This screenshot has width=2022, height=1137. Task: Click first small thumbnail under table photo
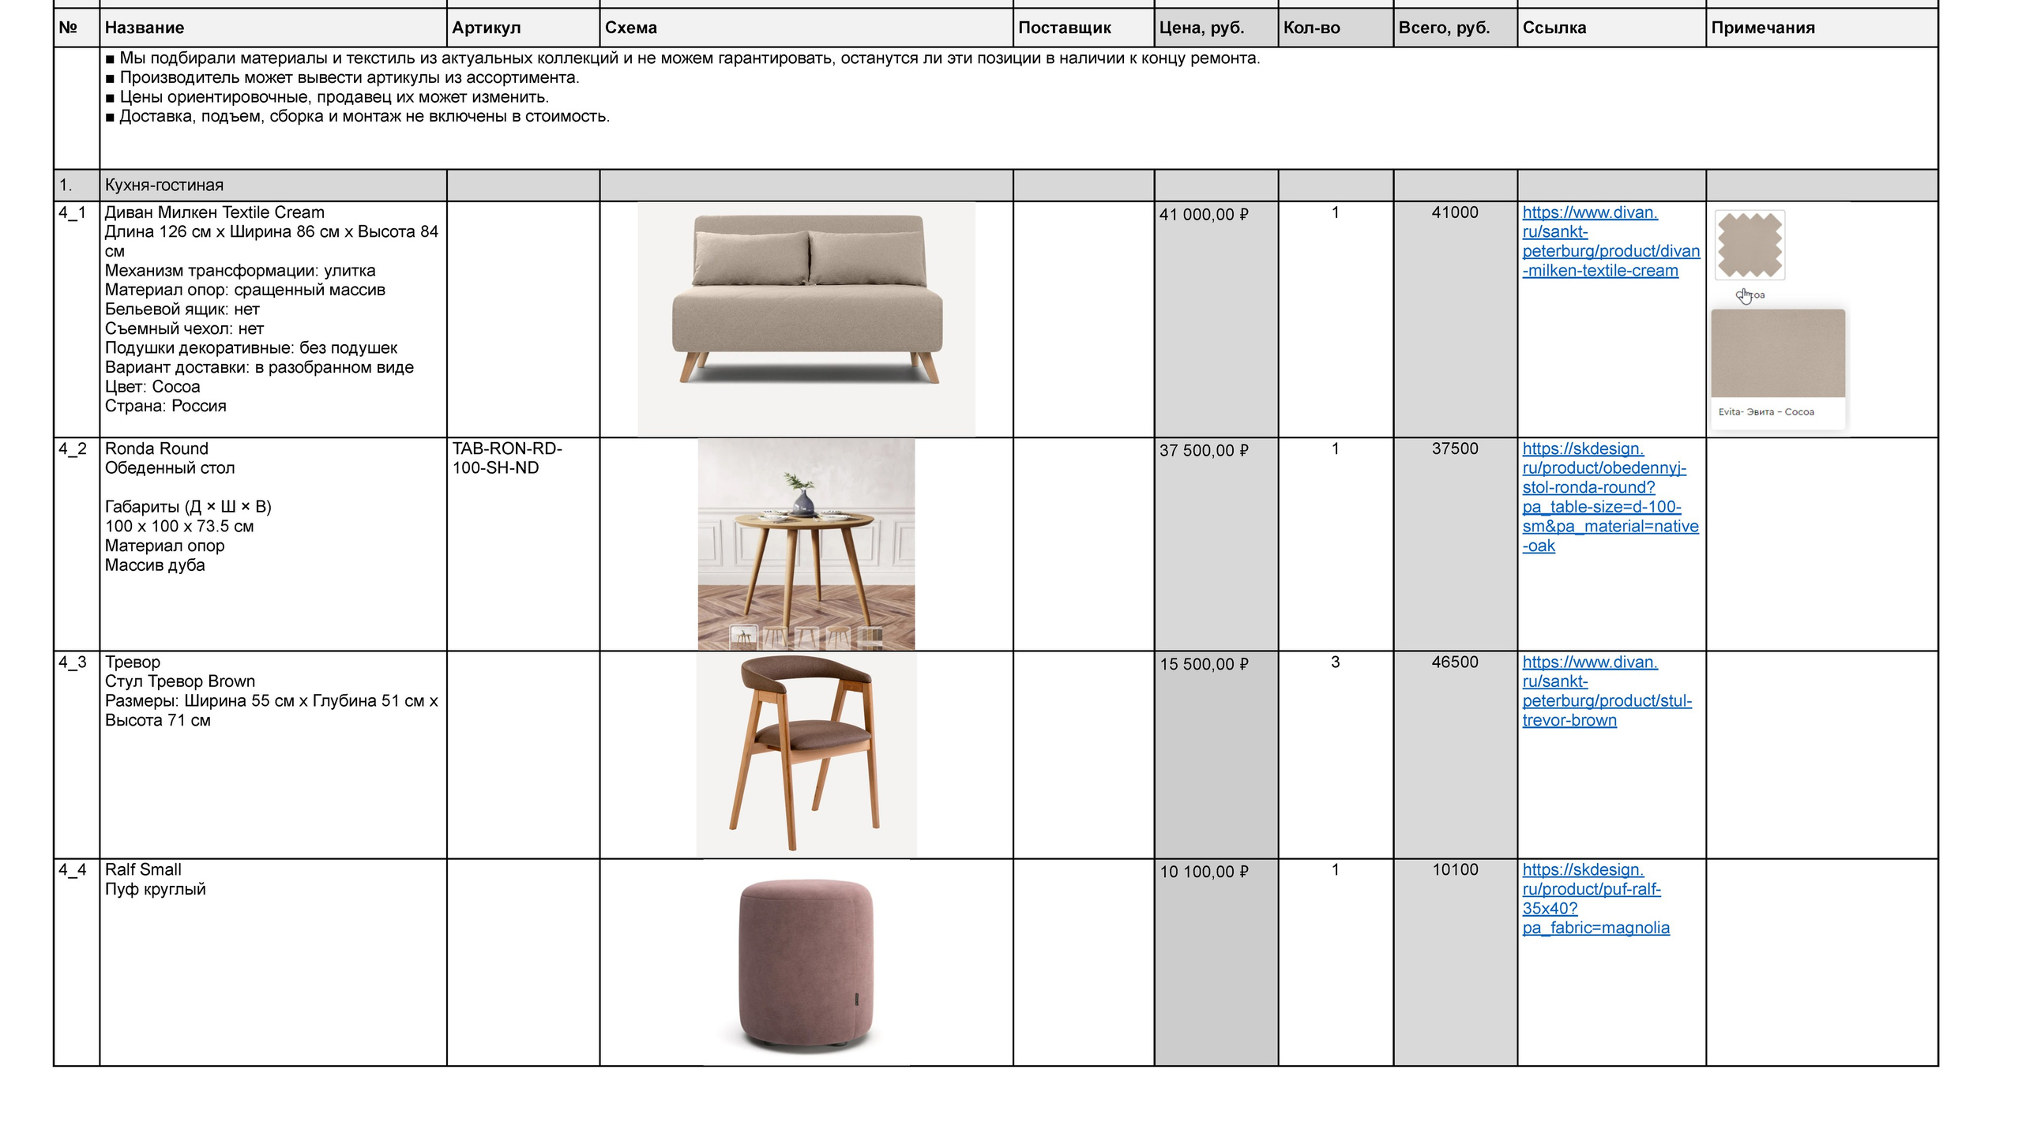pyautogui.click(x=742, y=636)
